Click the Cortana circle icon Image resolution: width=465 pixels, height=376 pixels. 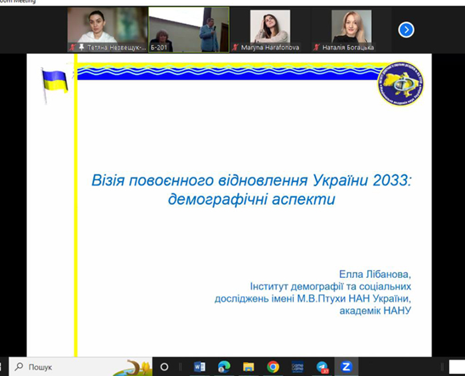(x=164, y=367)
